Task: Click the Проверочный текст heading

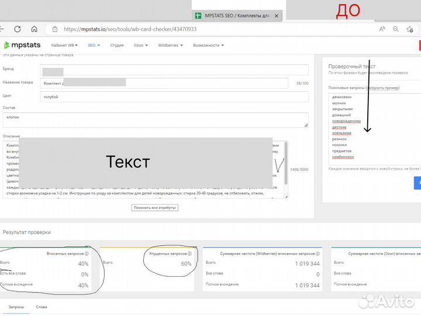Action: 352,66
